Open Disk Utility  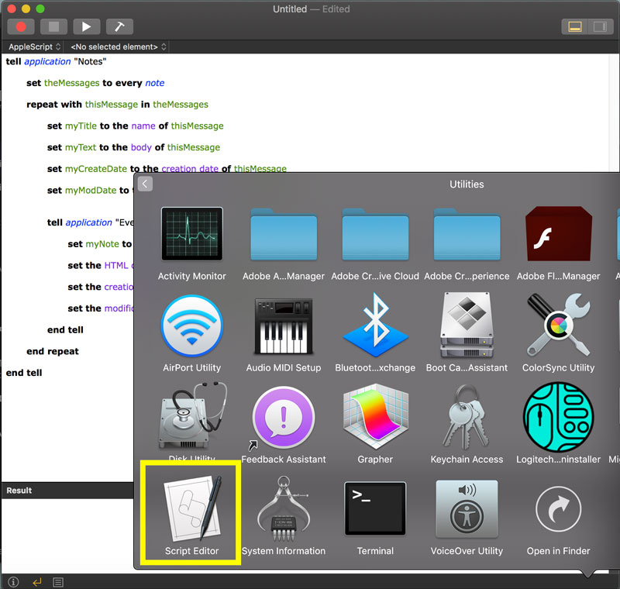[x=191, y=421]
